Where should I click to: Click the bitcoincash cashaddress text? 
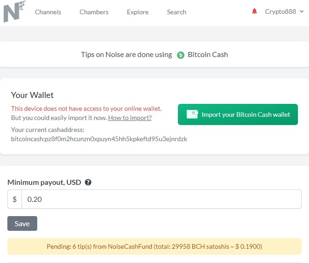(99, 139)
